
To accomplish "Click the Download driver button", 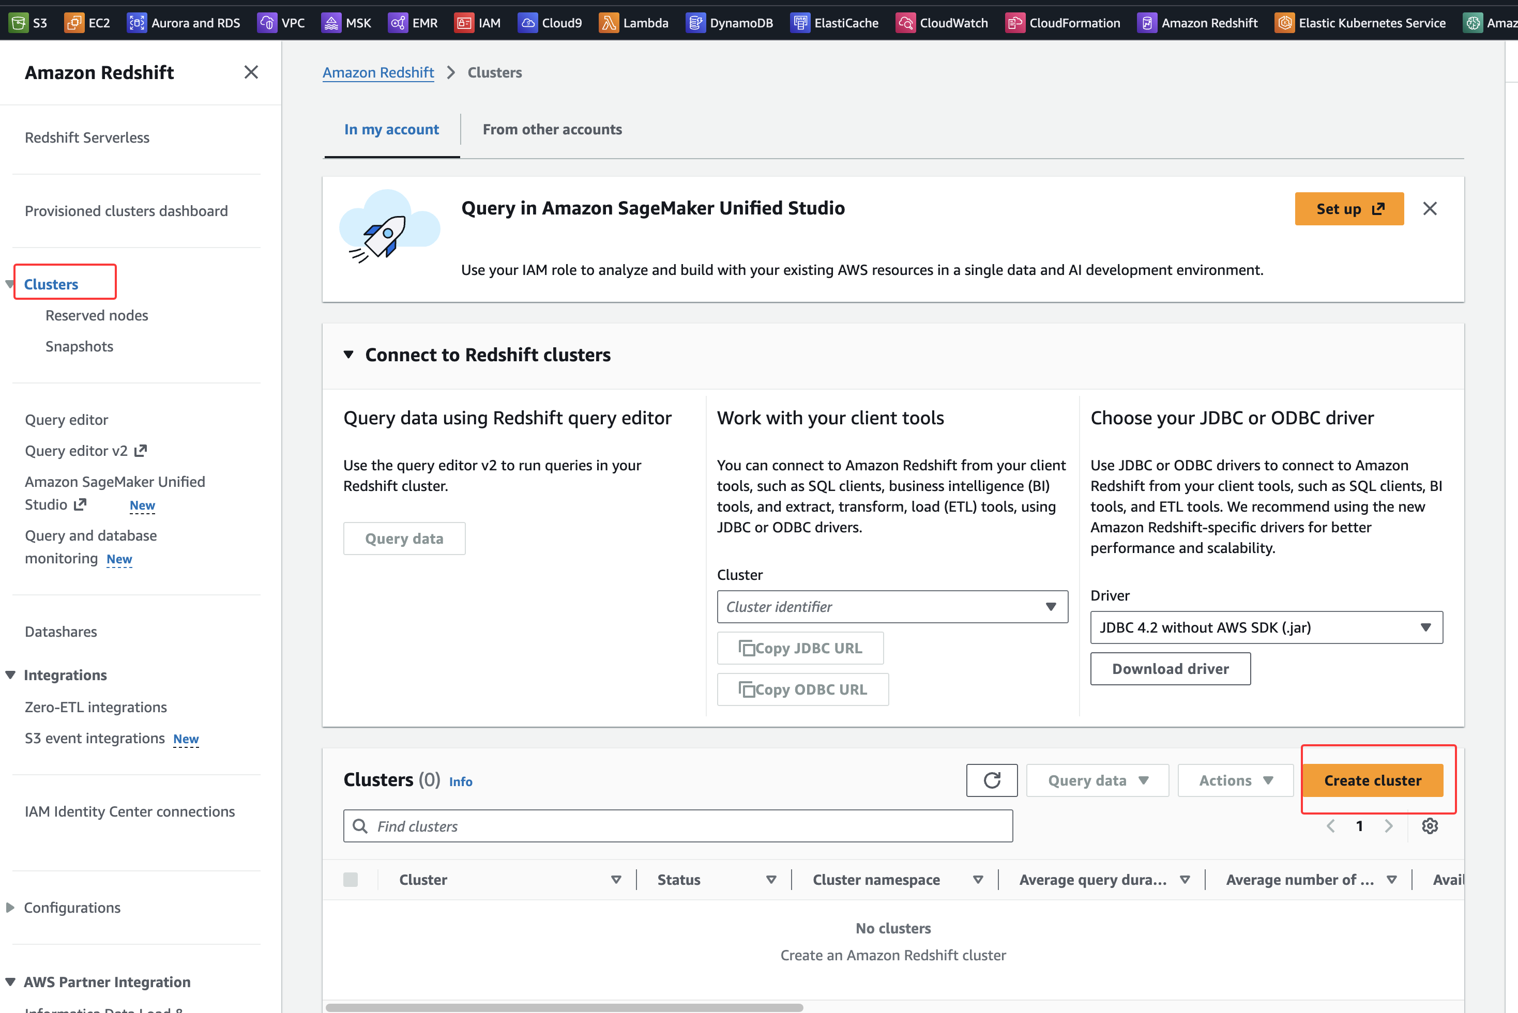I will point(1170,669).
